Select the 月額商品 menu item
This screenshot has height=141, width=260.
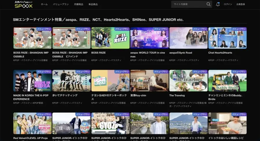78,4
